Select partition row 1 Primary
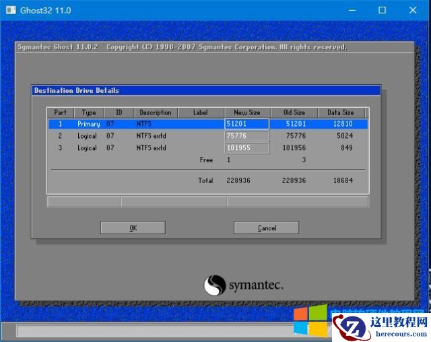This screenshot has width=431, height=342. pyautogui.click(x=208, y=124)
